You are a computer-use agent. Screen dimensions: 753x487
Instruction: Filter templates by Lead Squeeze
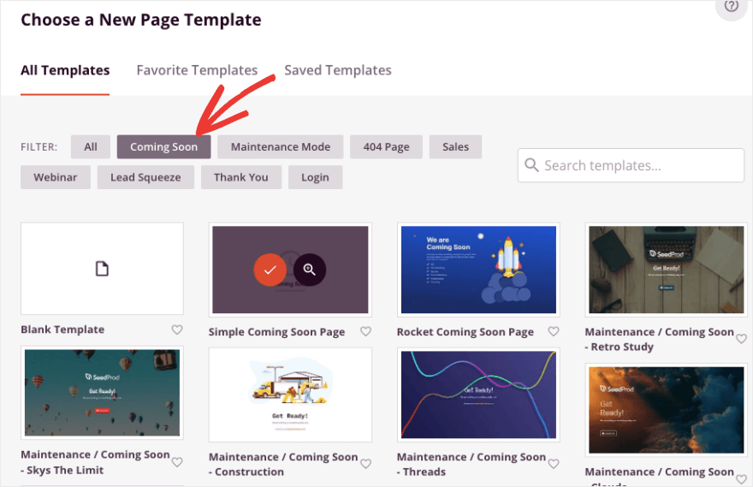click(x=145, y=177)
